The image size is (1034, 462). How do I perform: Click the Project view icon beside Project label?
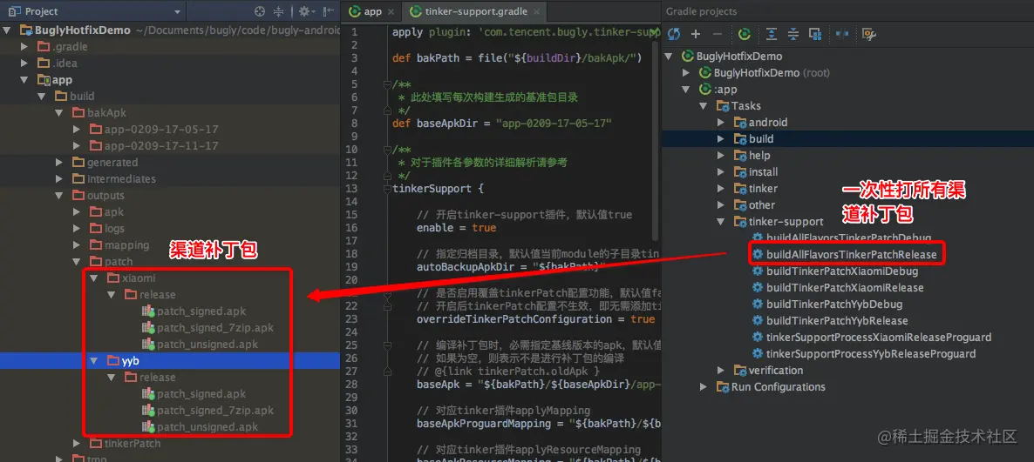tap(15, 11)
